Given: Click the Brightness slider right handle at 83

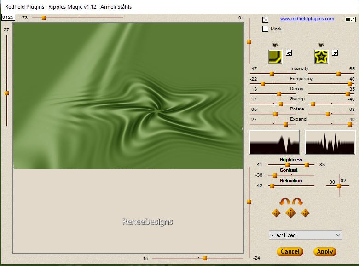Looking at the screenshot, I should coord(307,165).
